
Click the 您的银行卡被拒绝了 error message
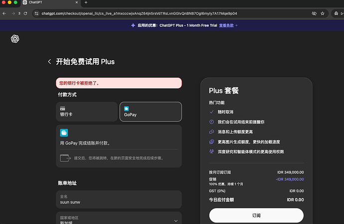(119, 83)
